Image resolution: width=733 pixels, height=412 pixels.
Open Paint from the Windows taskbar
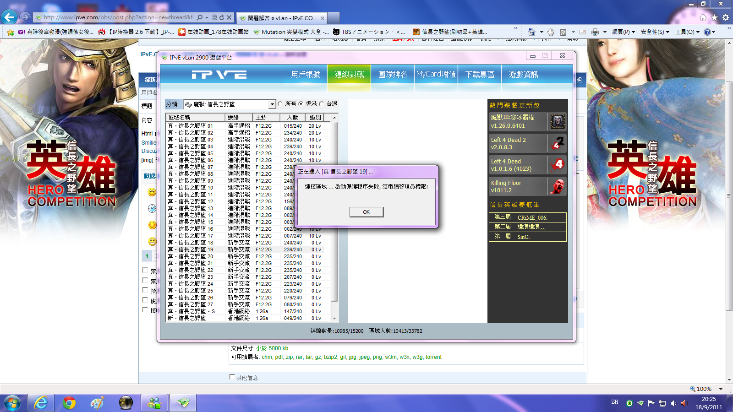tap(97, 403)
